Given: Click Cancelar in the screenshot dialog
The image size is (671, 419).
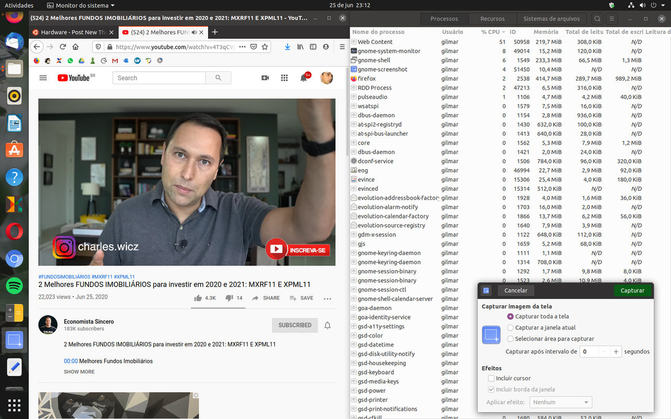Looking at the screenshot, I should 516,290.
